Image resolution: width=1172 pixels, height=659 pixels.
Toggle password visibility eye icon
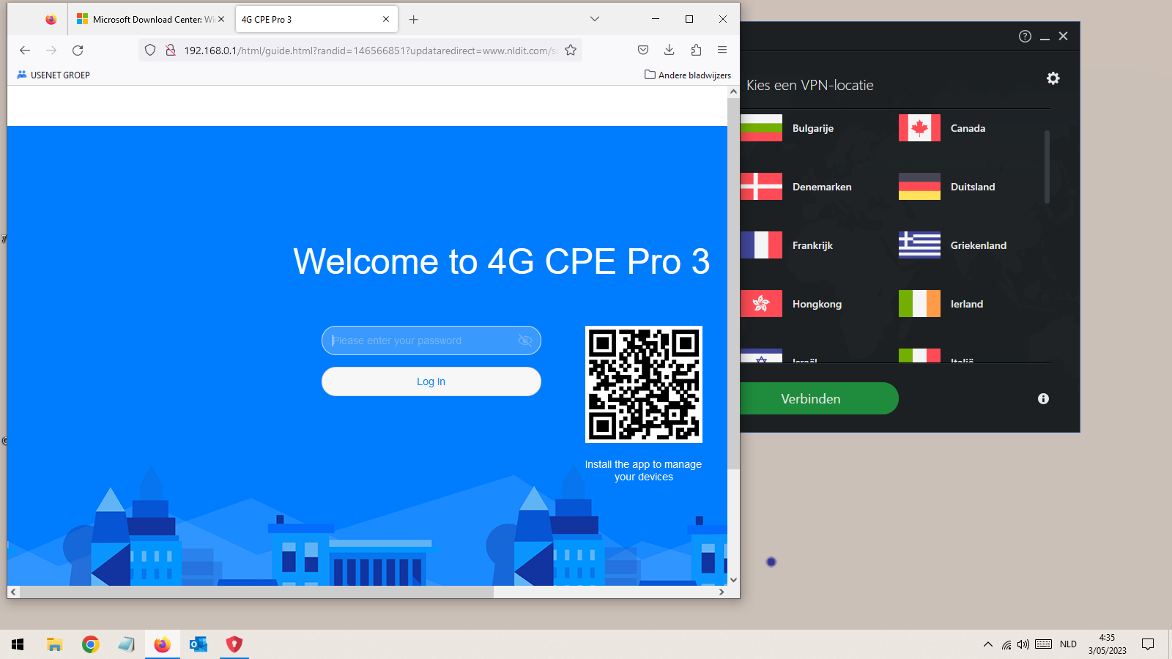tap(525, 340)
